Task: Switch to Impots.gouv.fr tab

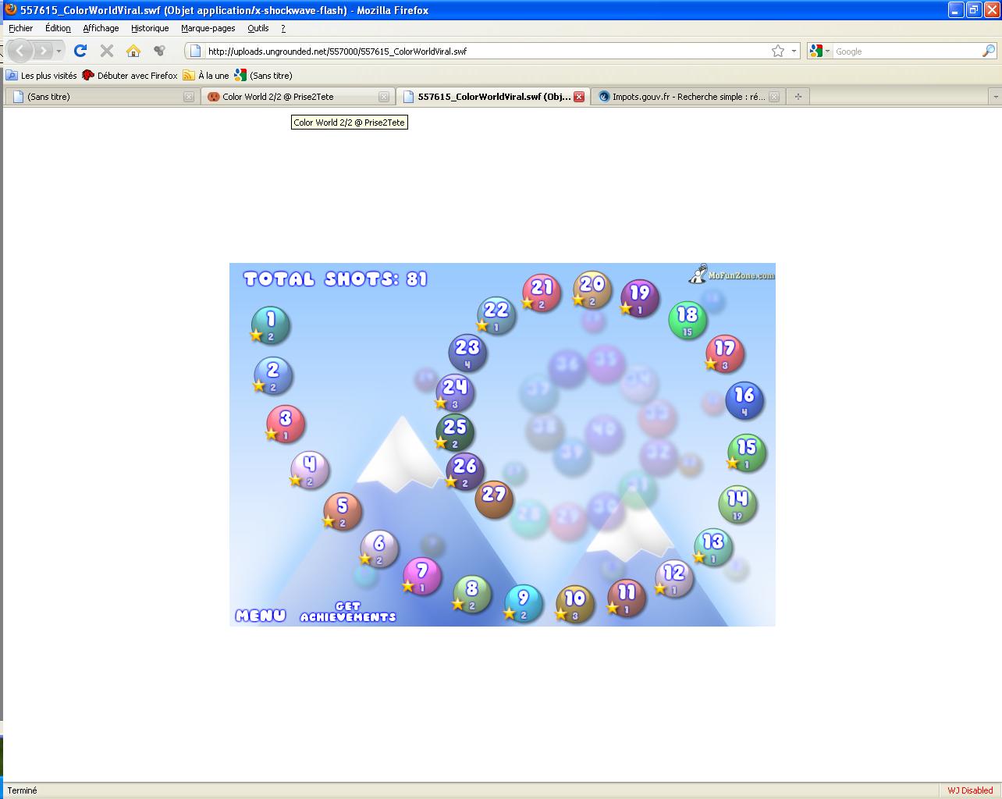Action: [x=683, y=97]
